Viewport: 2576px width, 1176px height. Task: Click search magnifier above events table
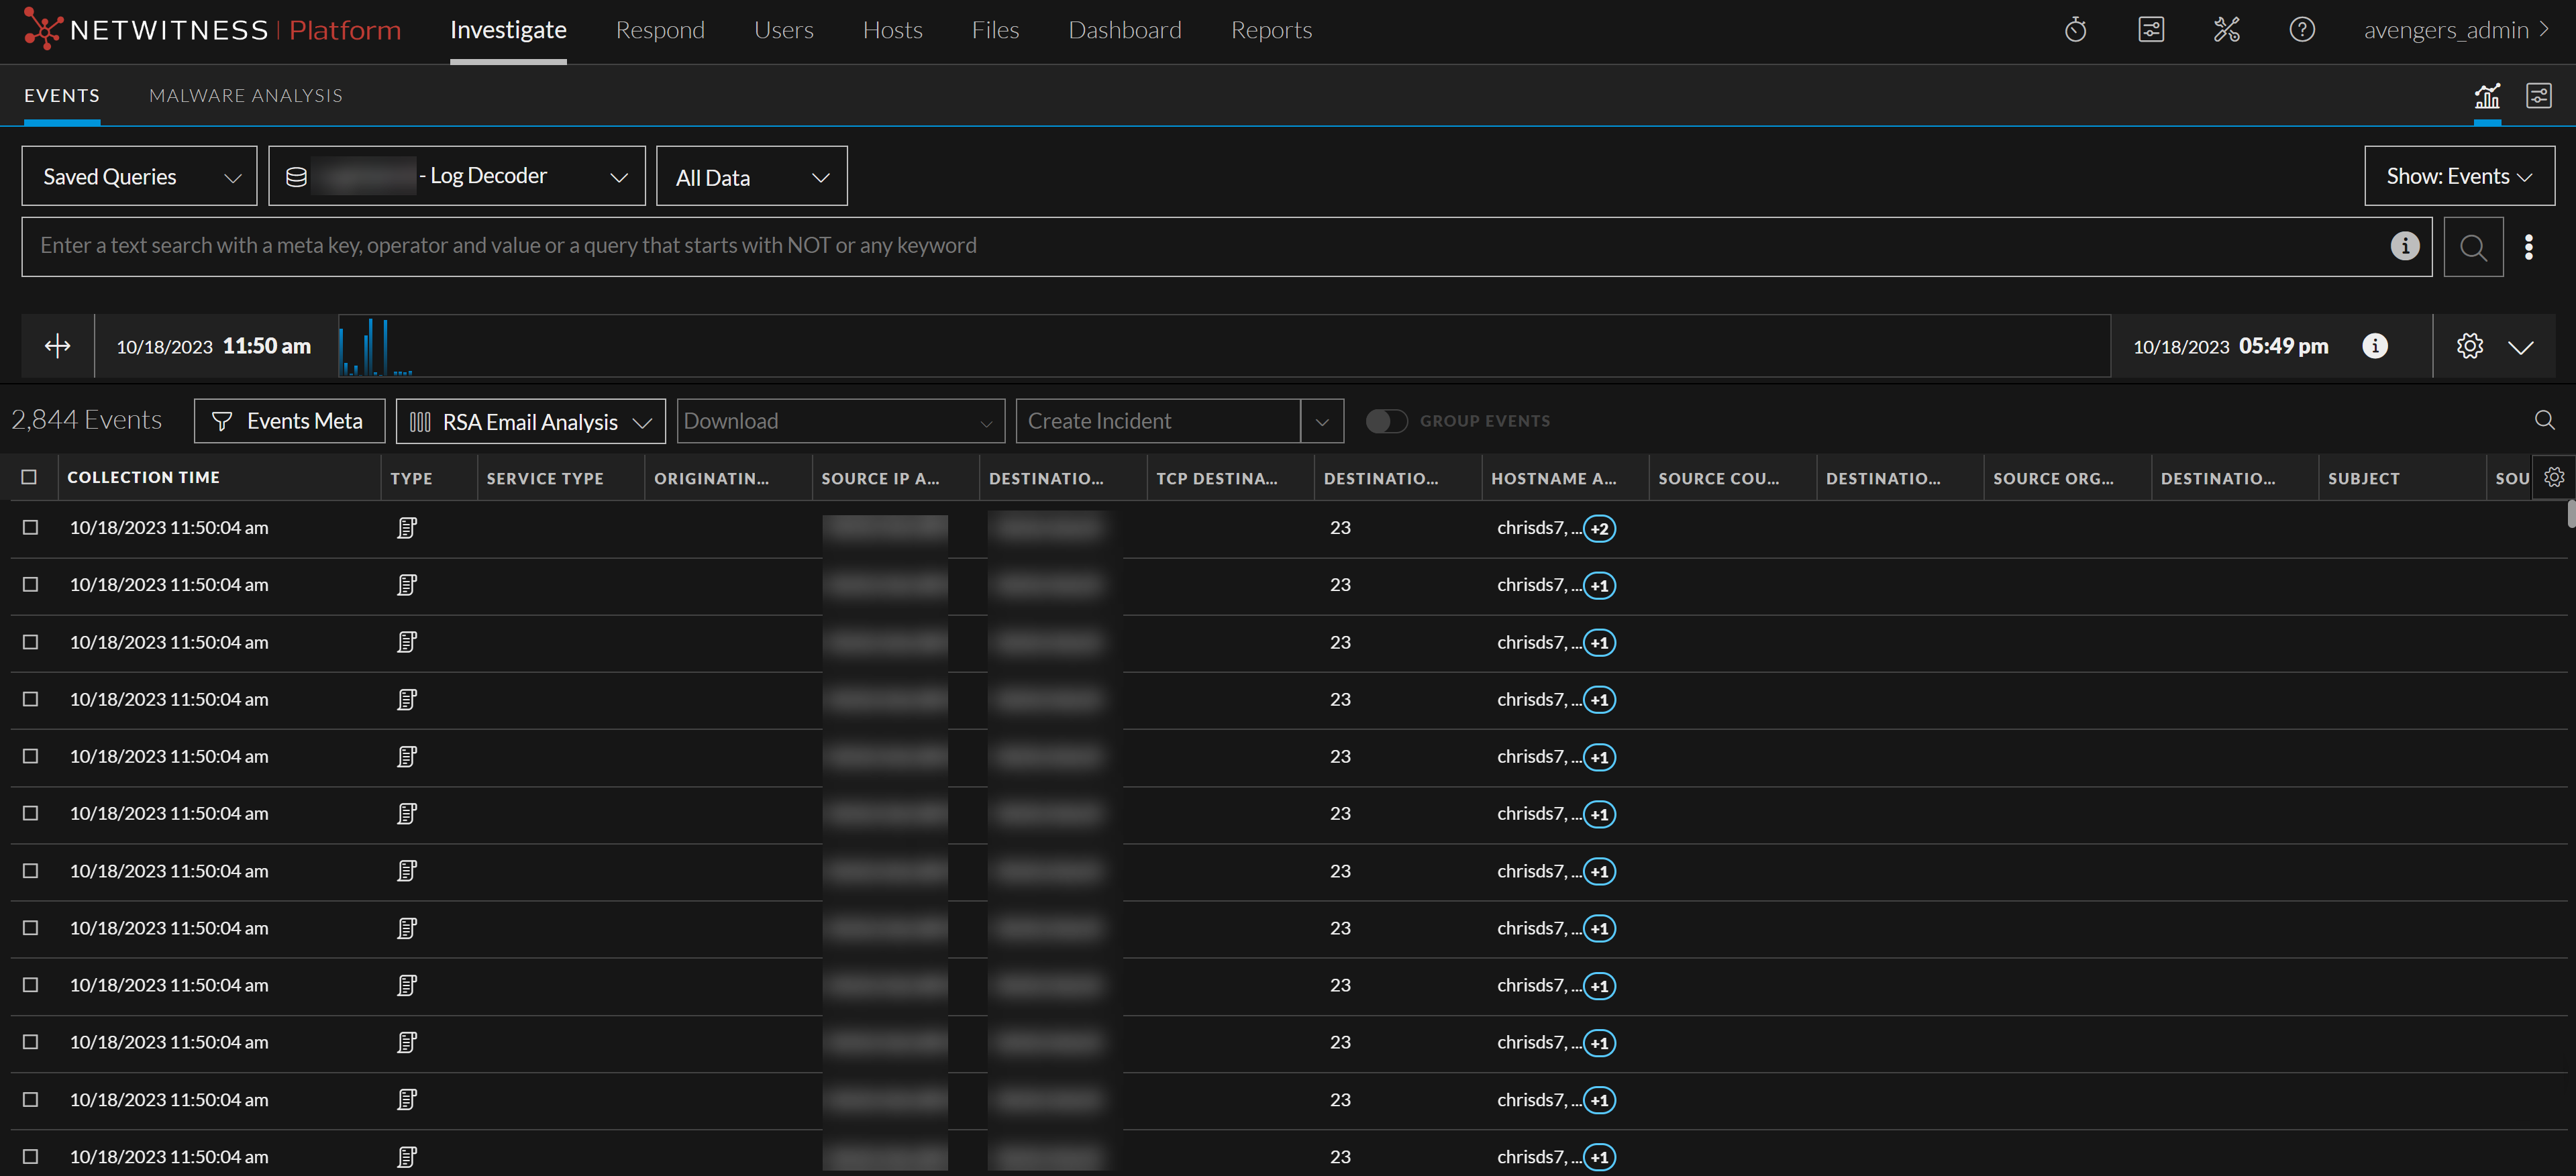(2544, 420)
